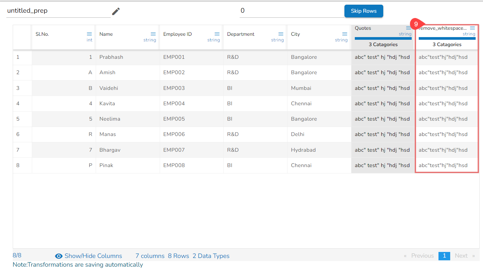Open the Department column menu icon

(x=281, y=34)
